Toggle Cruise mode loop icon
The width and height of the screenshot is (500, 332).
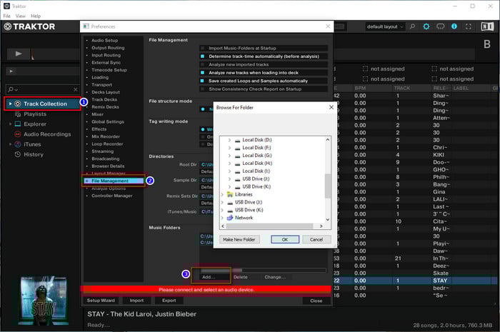pyautogui.click(x=441, y=26)
